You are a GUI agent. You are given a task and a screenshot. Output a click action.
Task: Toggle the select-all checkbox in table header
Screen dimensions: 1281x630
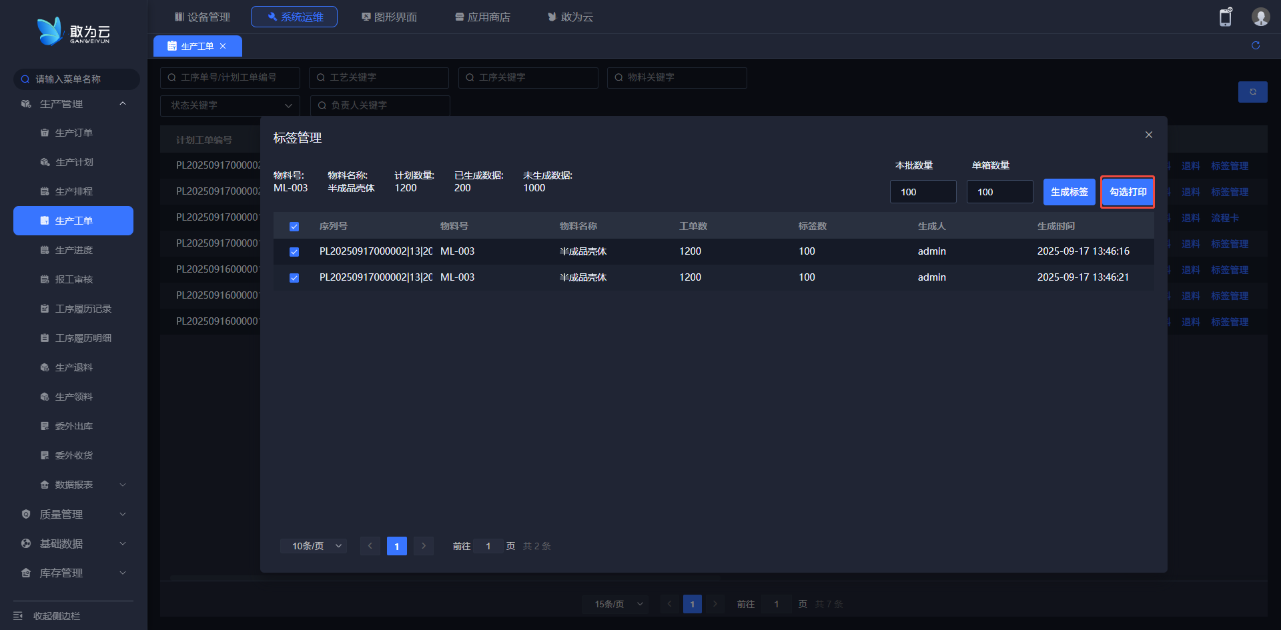[x=294, y=227]
